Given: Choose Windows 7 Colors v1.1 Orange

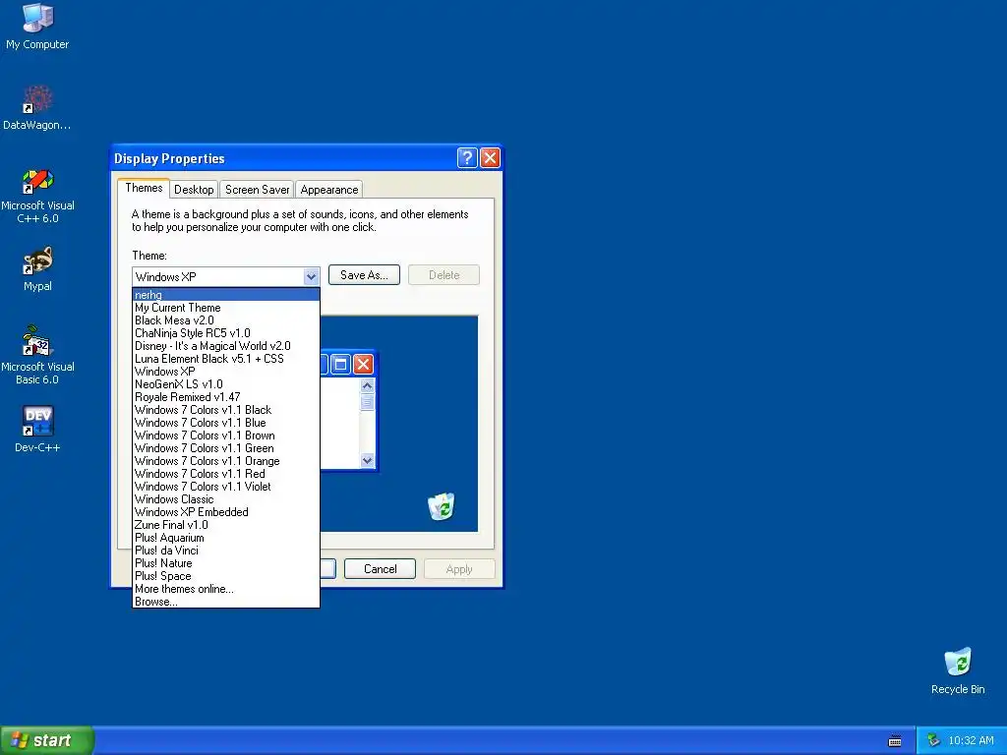Looking at the screenshot, I should click(x=225, y=461).
